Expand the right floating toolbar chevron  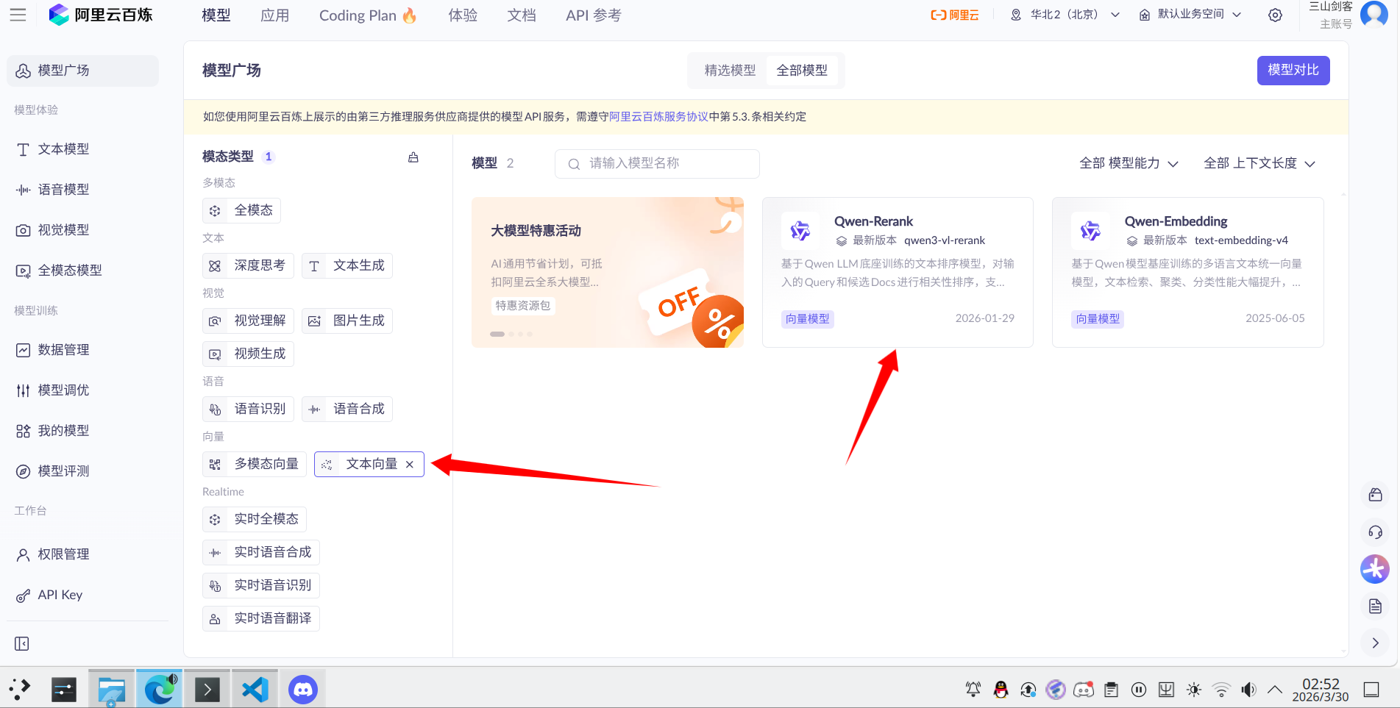click(x=1375, y=643)
